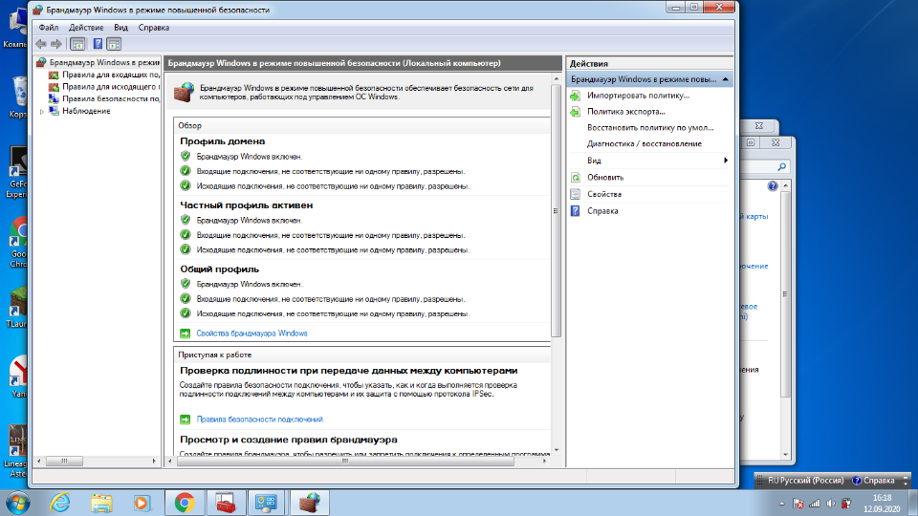Click Политика экспорта icon in Actions

click(576, 112)
